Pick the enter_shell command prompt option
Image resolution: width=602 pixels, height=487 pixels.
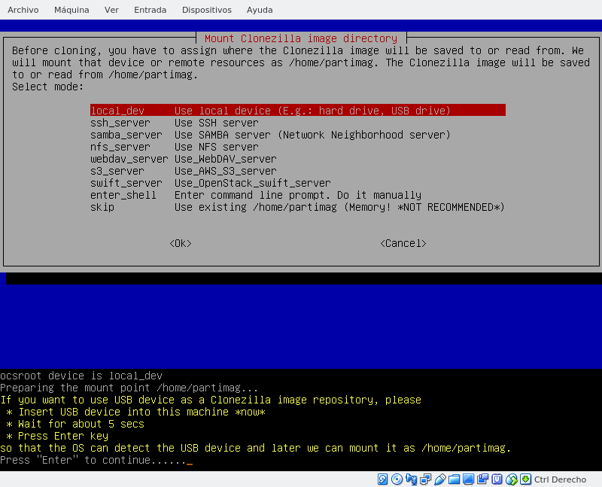click(123, 195)
